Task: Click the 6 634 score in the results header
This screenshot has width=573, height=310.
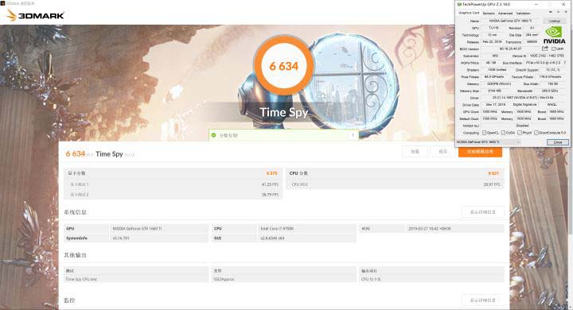Action: click(76, 153)
